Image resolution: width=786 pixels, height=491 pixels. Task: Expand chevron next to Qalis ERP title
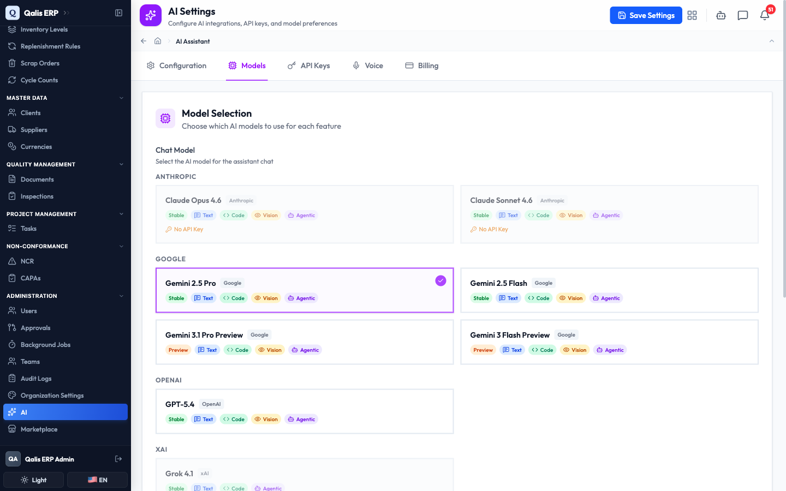point(66,13)
